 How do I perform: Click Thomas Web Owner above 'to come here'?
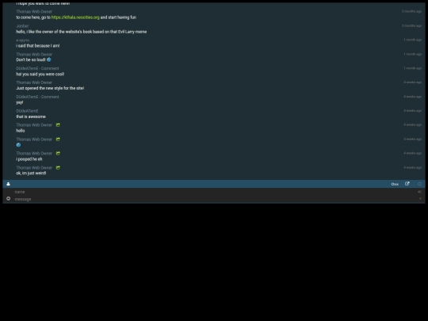pos(34,11)
